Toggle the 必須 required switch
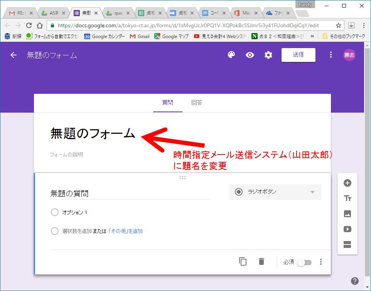The image size is (371, 291). [x=304, y=262]
